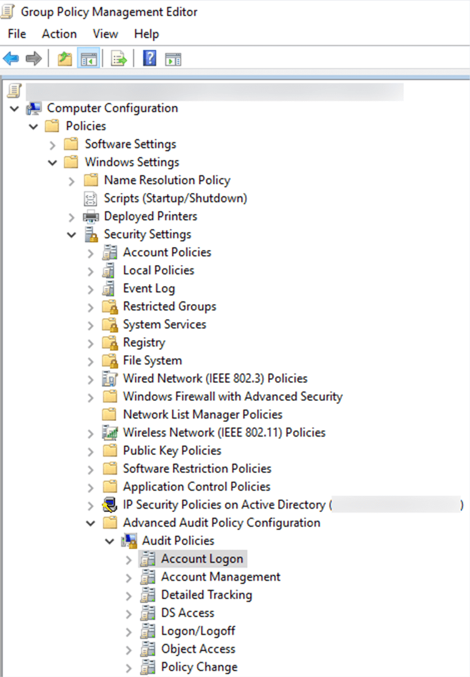Click the Up One Level folder icon

tap(65, 58)
